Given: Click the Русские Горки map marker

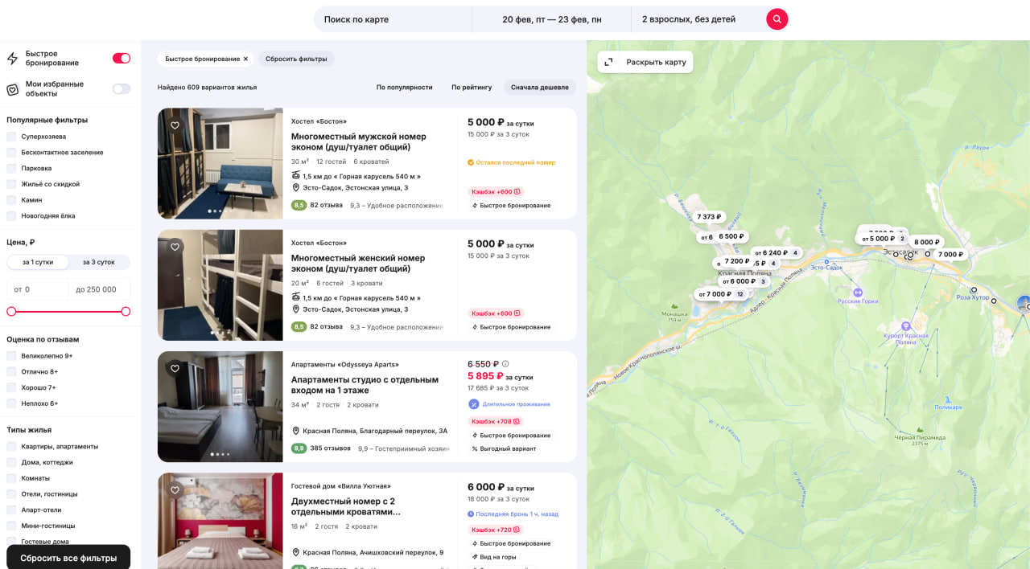Looking at the screenshot, I should tap(858, 293).
